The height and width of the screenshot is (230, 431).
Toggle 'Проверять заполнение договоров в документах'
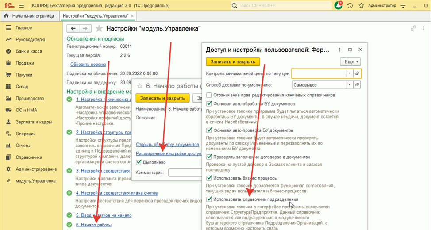tap(209, 157)
